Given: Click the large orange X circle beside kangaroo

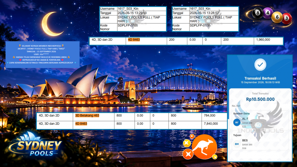Looking at the screenshot, I should (x=188, y=154).
